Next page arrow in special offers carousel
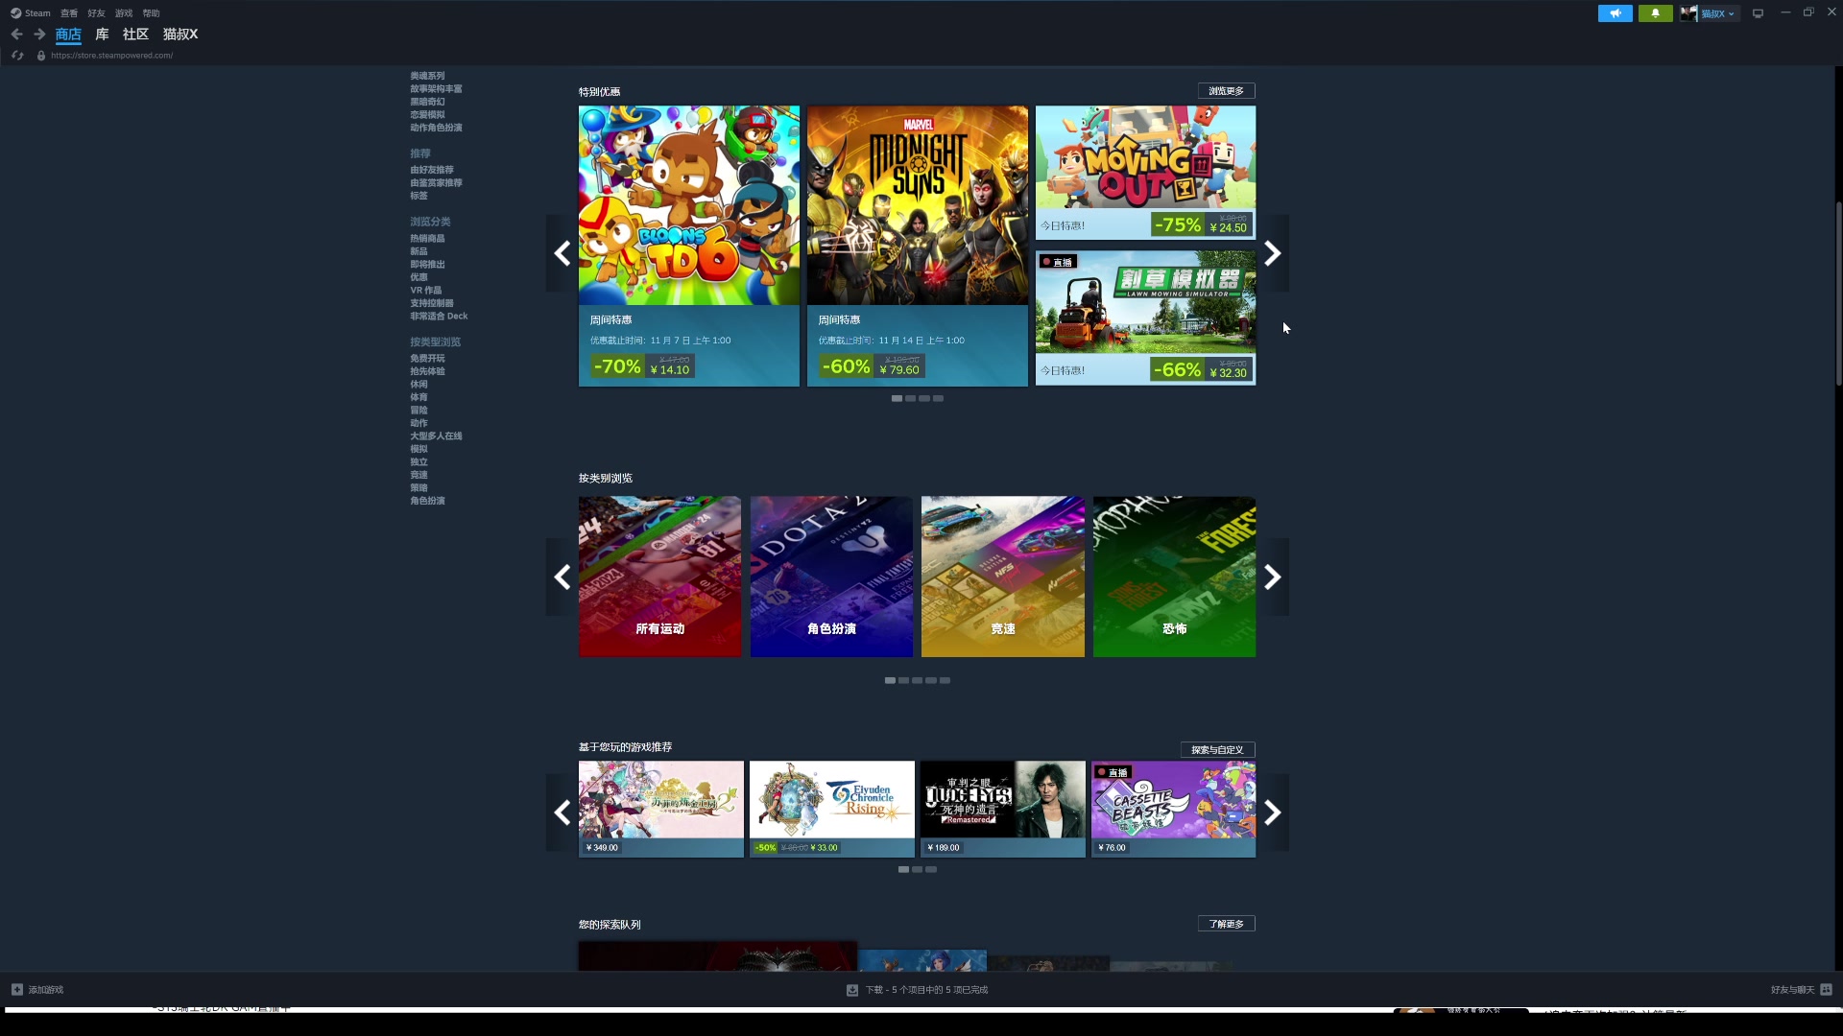This screenshot has height=1036, width=1843. click(x=1273, y=253)
